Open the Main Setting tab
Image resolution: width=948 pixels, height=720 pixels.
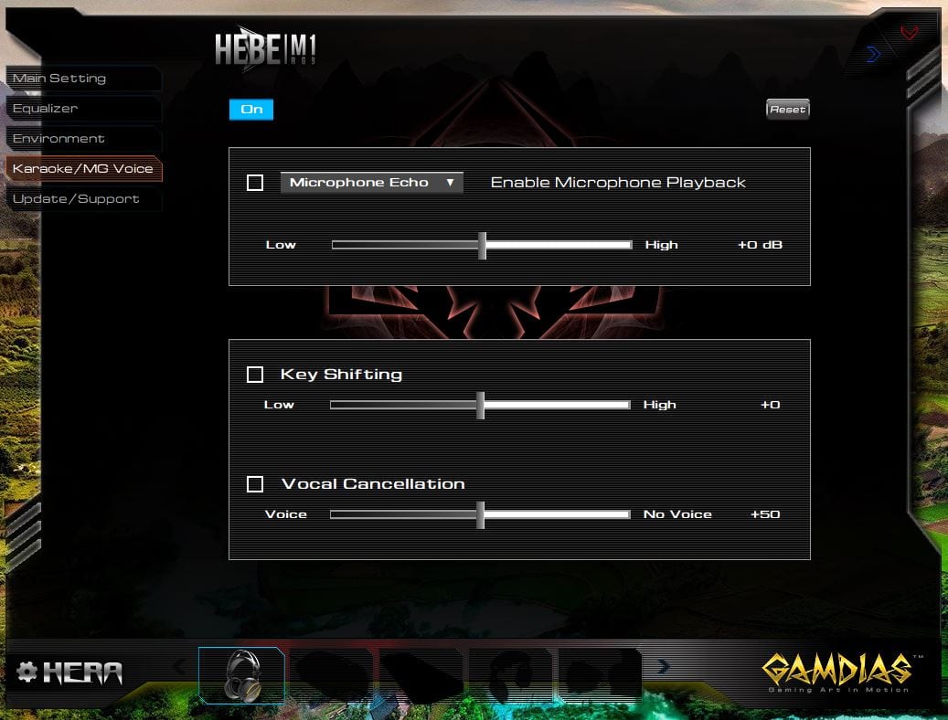(x=83, y=79)
